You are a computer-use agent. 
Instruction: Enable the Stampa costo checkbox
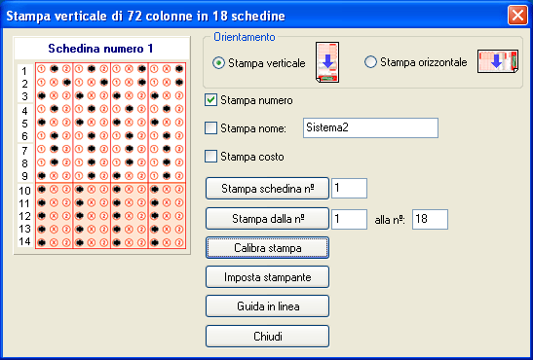pos(210,157)
